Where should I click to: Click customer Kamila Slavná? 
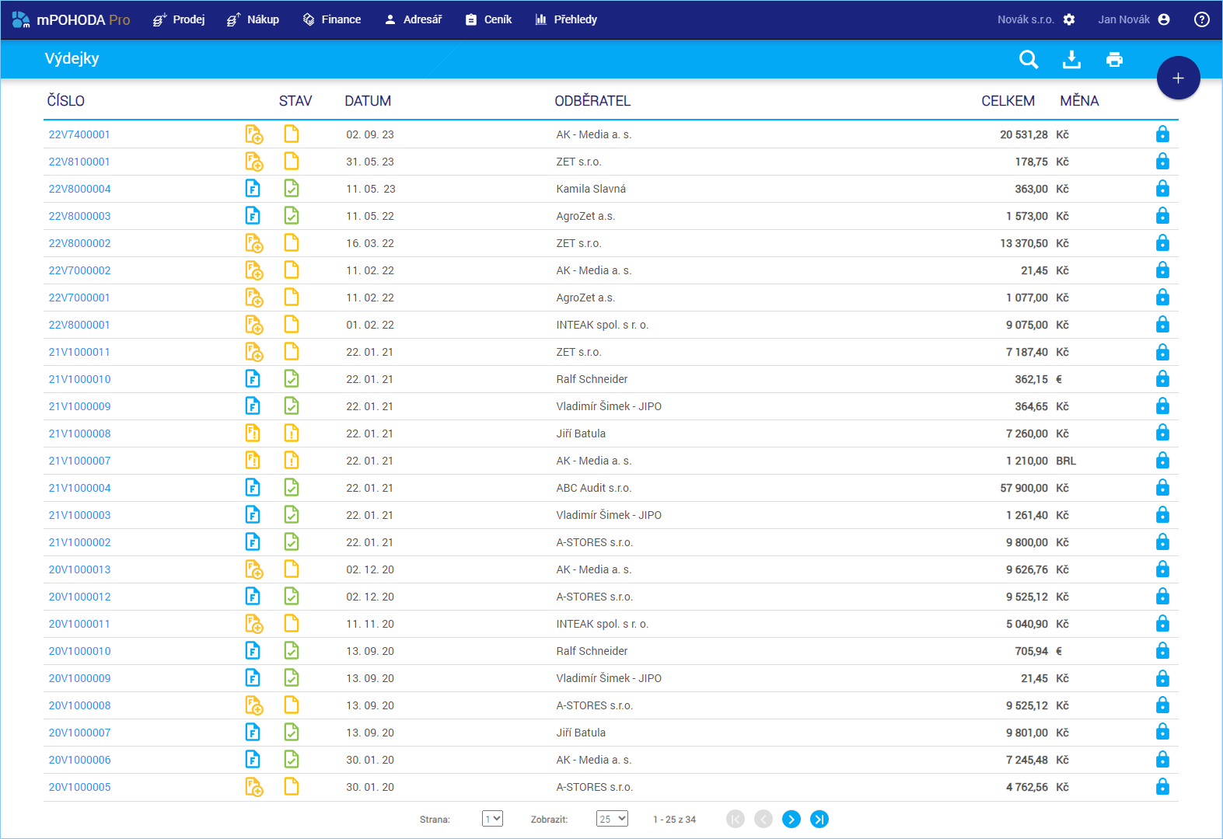[591, 189]
